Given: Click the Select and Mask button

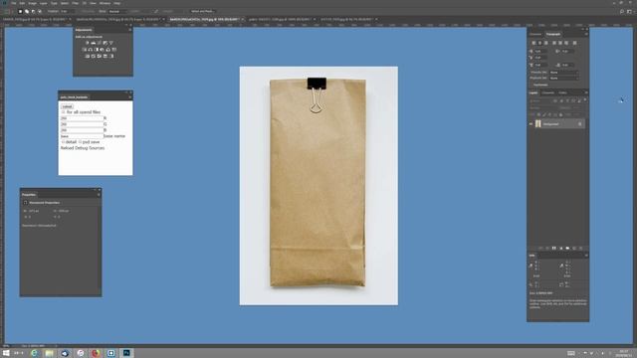Looking at the screenshot, I should coord(203,11).
